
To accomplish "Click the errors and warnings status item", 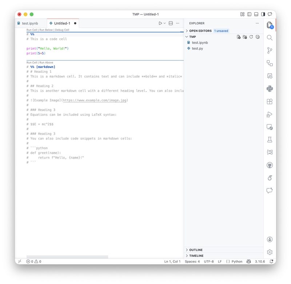I will click(34, 261).
